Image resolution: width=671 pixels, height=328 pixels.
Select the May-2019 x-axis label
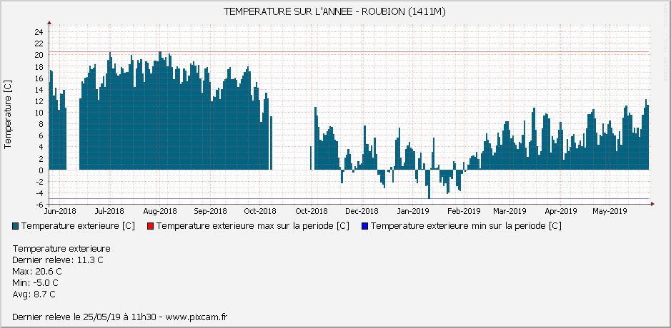(610, 211)
